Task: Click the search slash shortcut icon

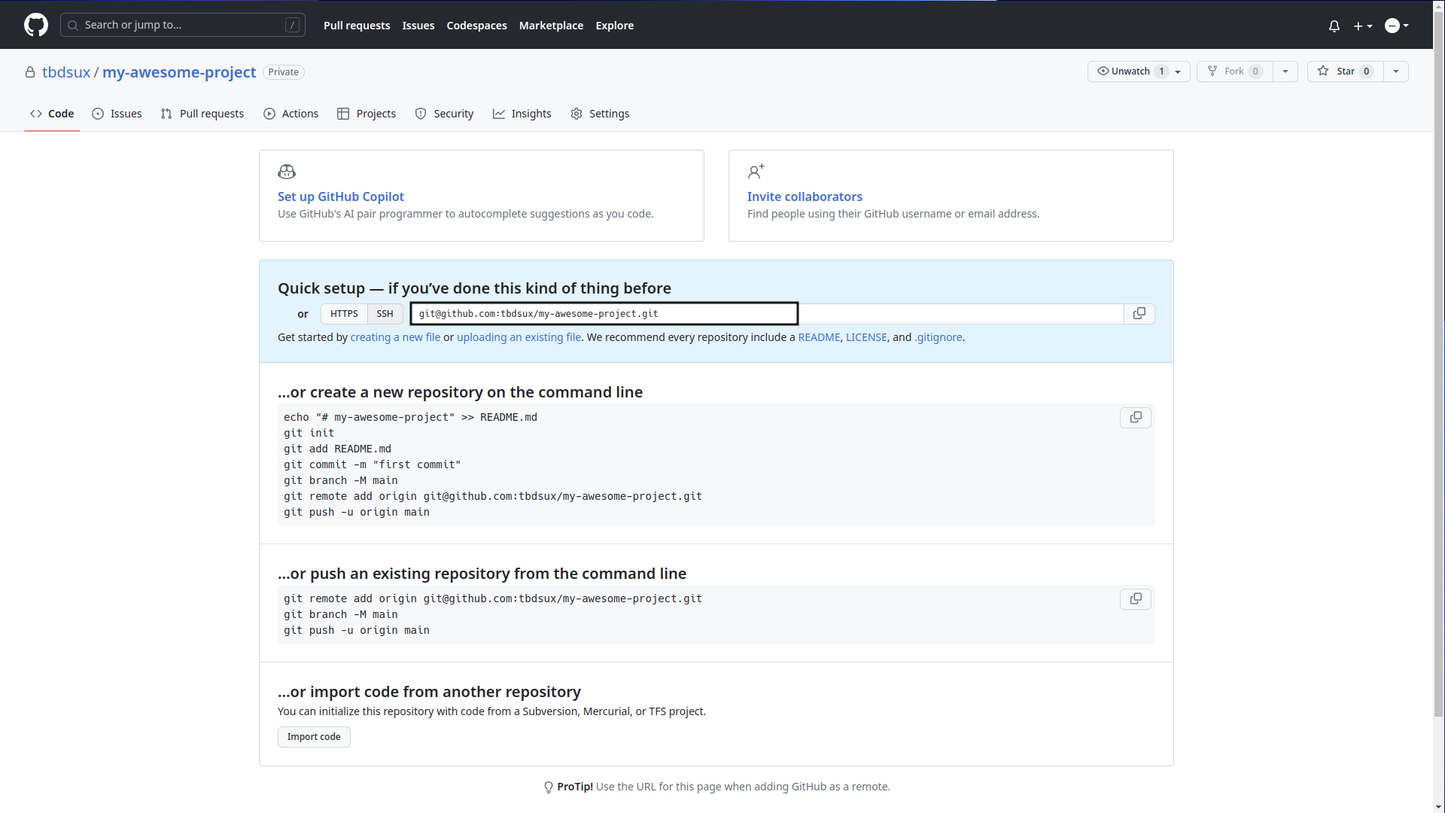Action: [x=293, y=25]
